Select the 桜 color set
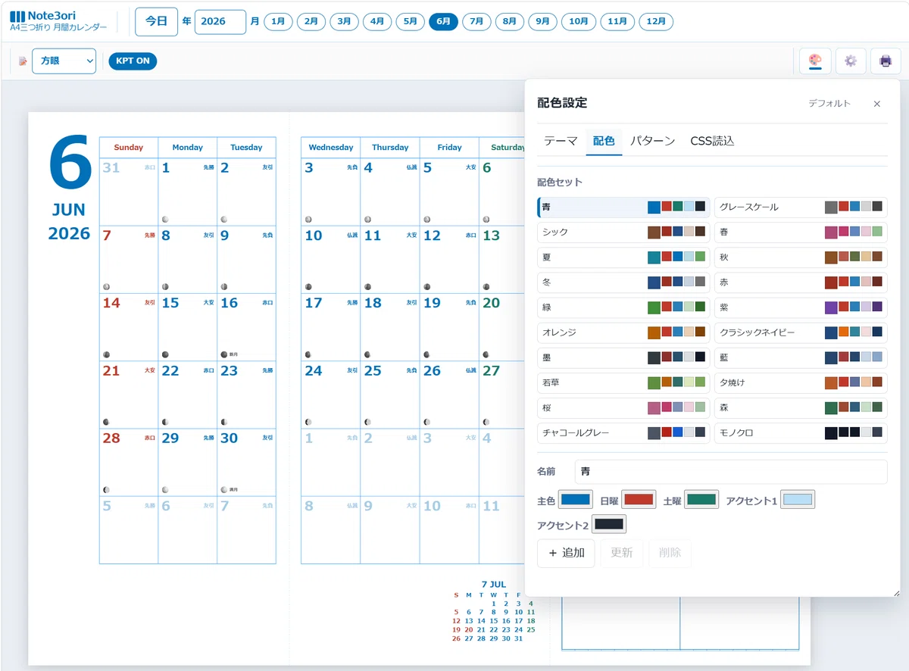The height and width of the screenshot is (671, 909). [623, 407]
